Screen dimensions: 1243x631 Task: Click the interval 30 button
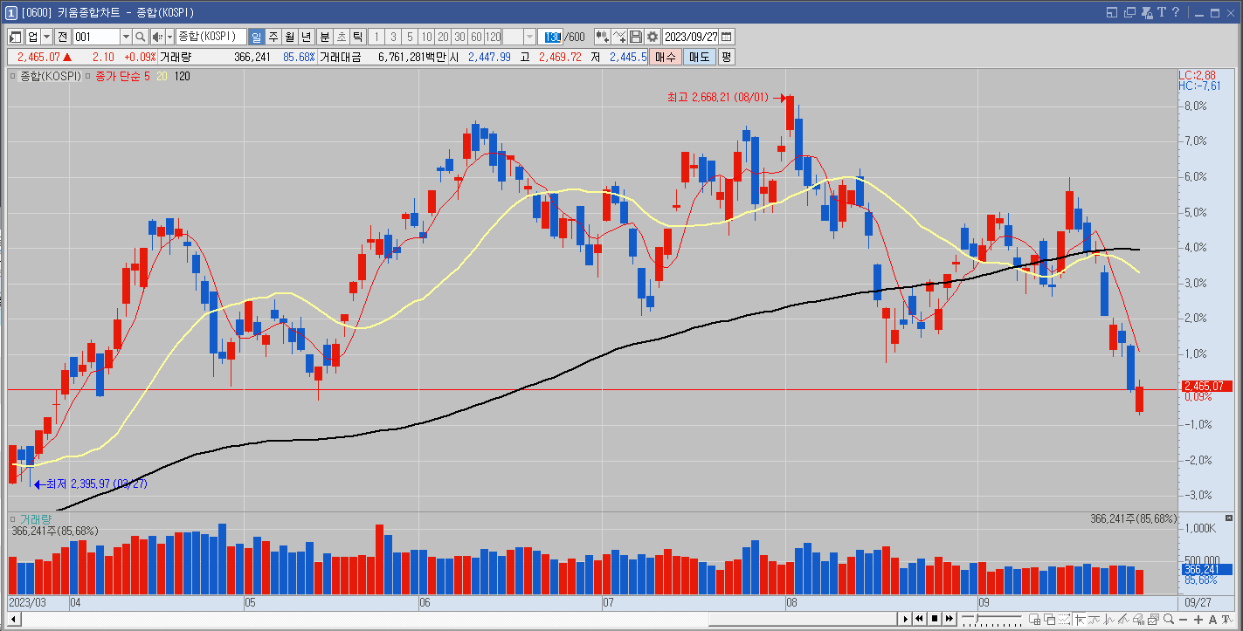click(x=459, y=37)
